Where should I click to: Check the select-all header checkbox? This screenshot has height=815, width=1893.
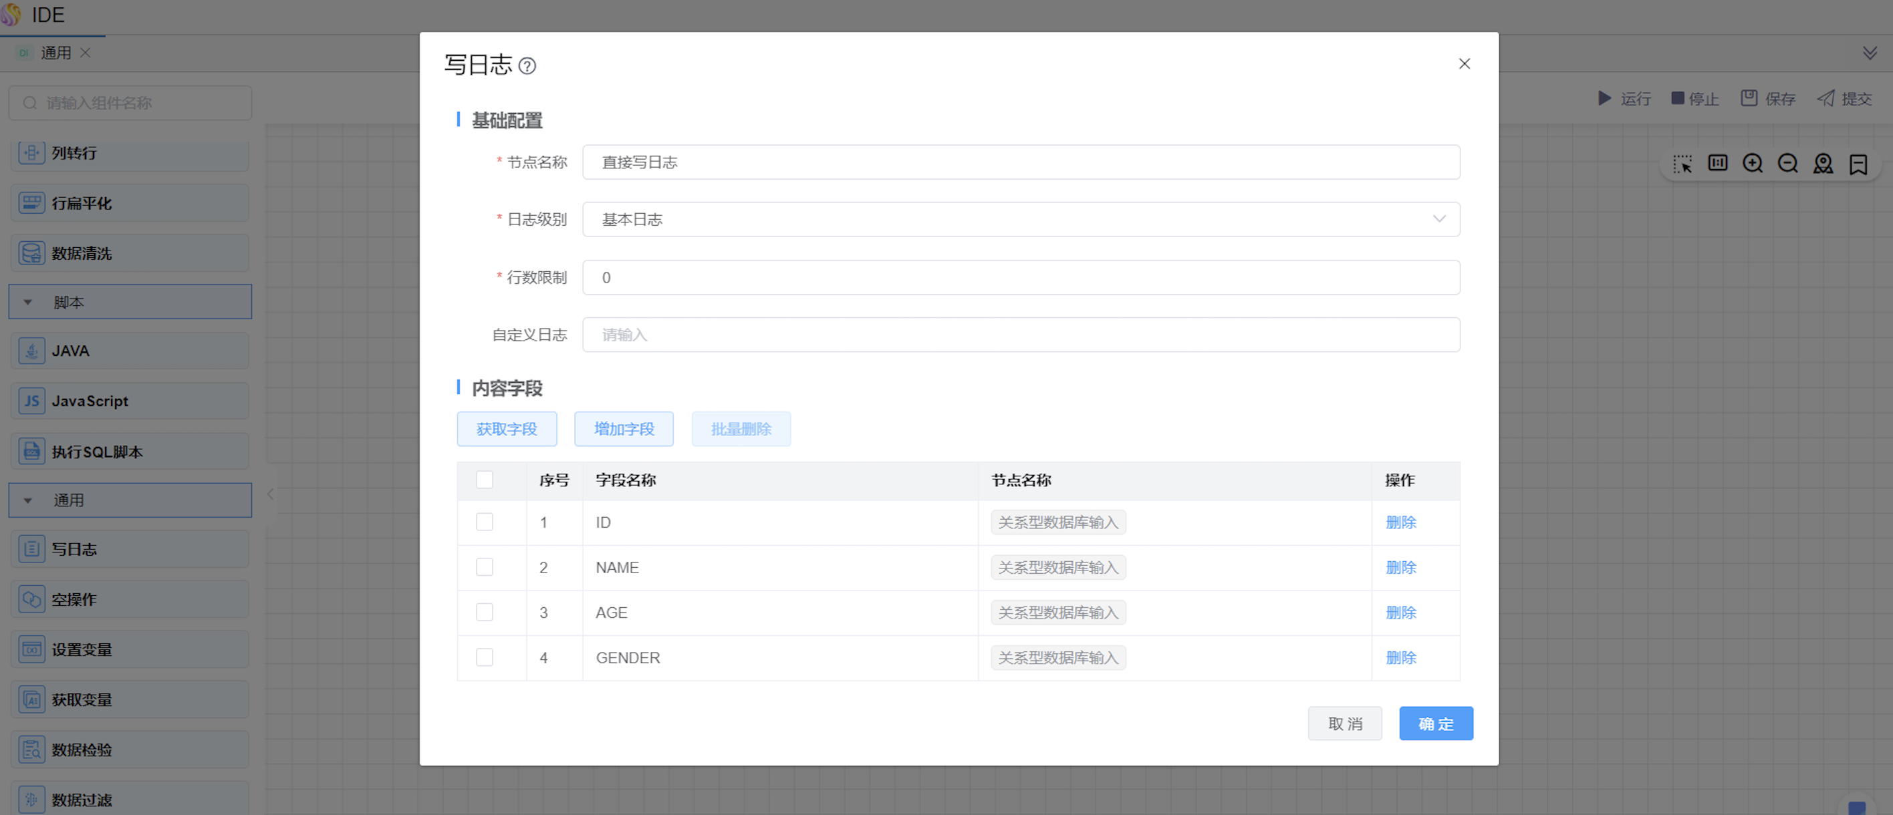tap(484, 480)
